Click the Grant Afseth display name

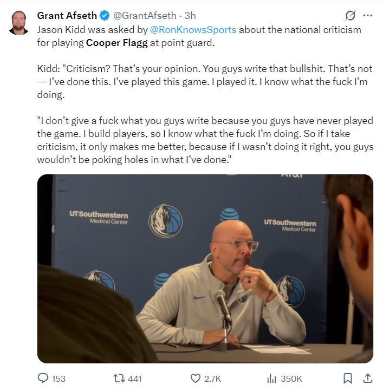pyautogui.click(x=67, y=16)
